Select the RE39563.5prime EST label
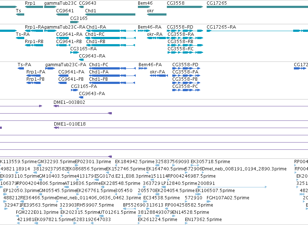308x225 pixels. pos(39,205)
